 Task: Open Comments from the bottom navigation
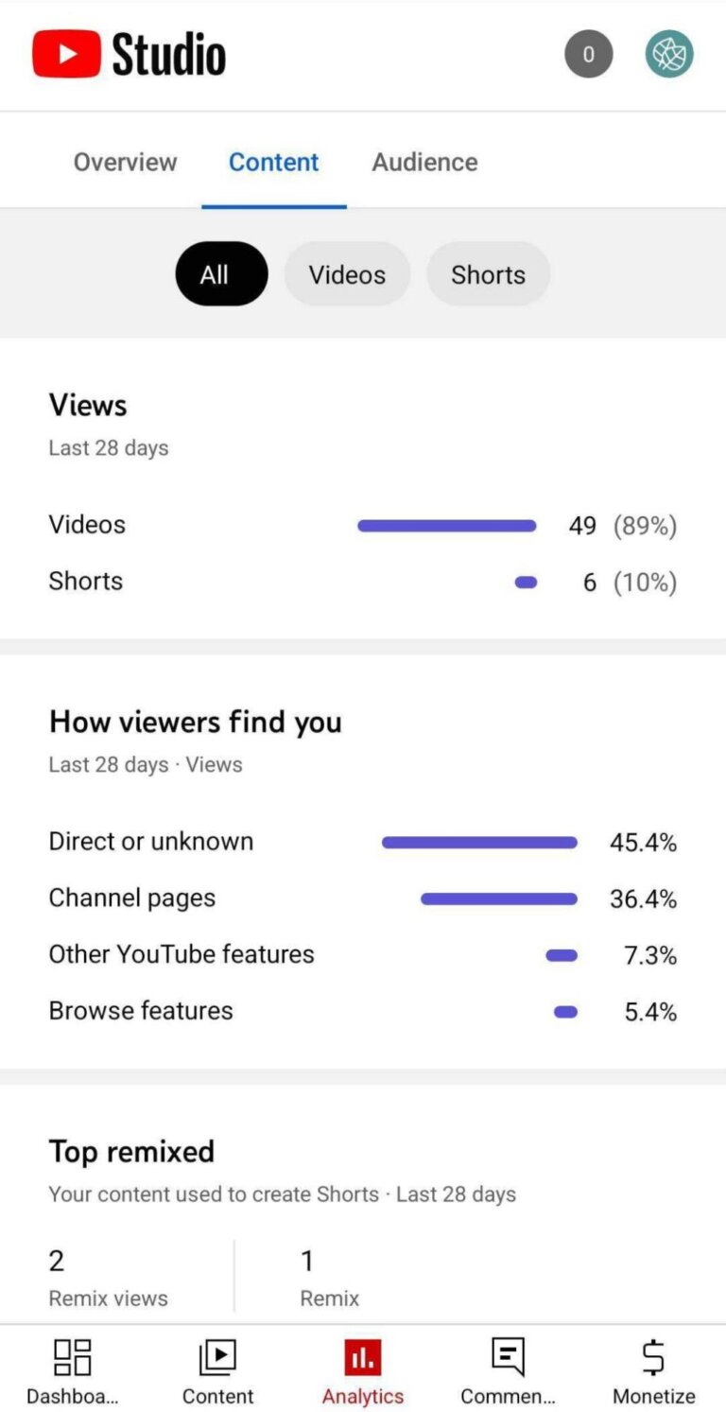pyautogui.click(x=509, y=1368)
